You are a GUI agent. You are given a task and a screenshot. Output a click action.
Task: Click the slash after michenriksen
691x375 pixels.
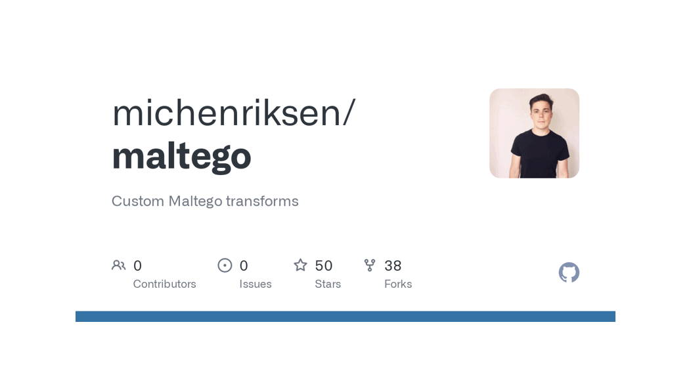tap(349, 112)
